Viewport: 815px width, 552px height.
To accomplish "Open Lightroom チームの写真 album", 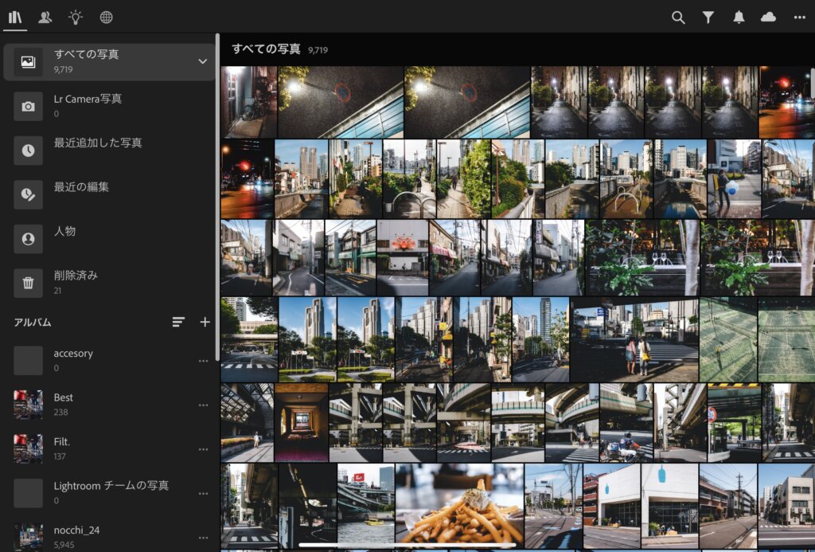I will coord(108,493).
